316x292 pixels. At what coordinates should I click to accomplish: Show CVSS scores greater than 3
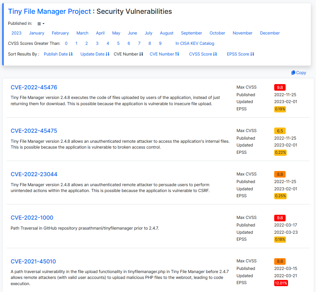click(x=97, y=43)
